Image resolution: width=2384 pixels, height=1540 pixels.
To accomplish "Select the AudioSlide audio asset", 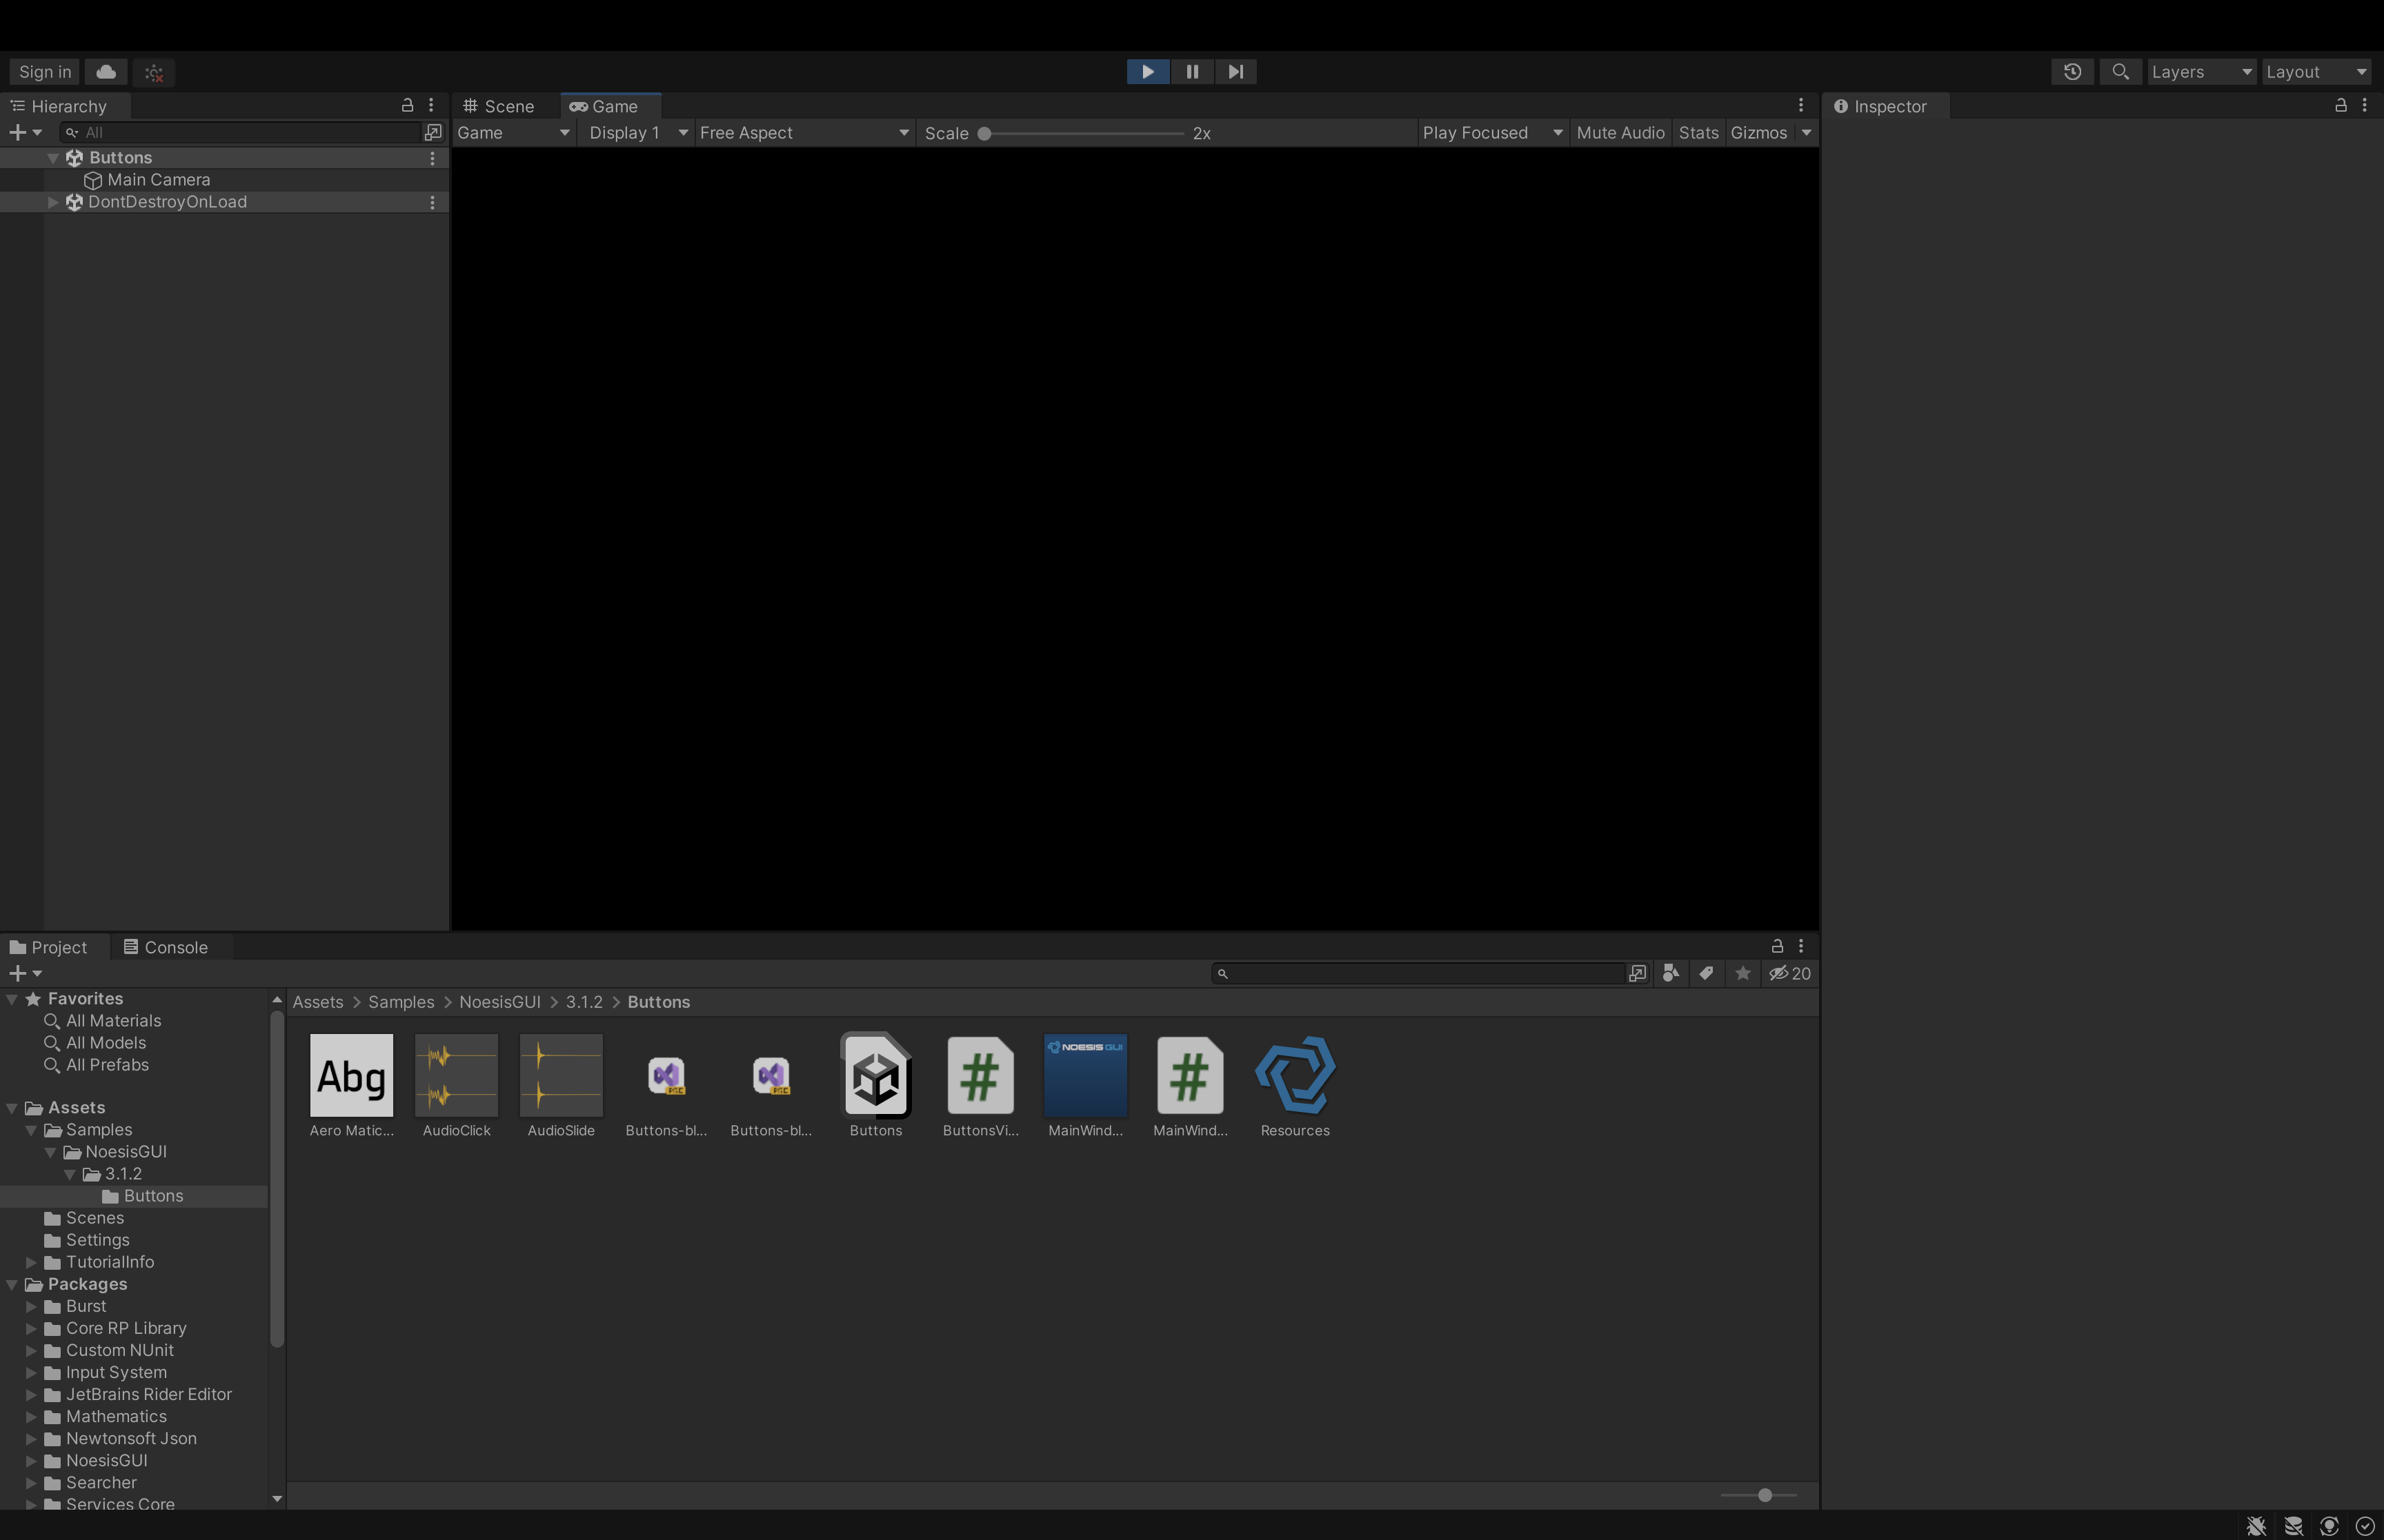I will 562,1086.
